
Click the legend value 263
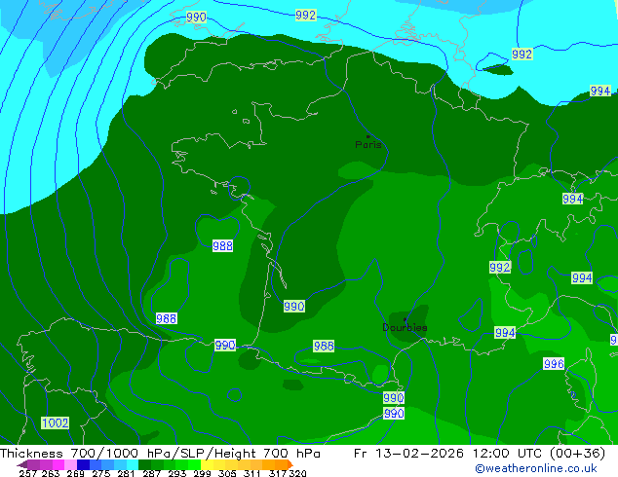[x=51, y=473]
